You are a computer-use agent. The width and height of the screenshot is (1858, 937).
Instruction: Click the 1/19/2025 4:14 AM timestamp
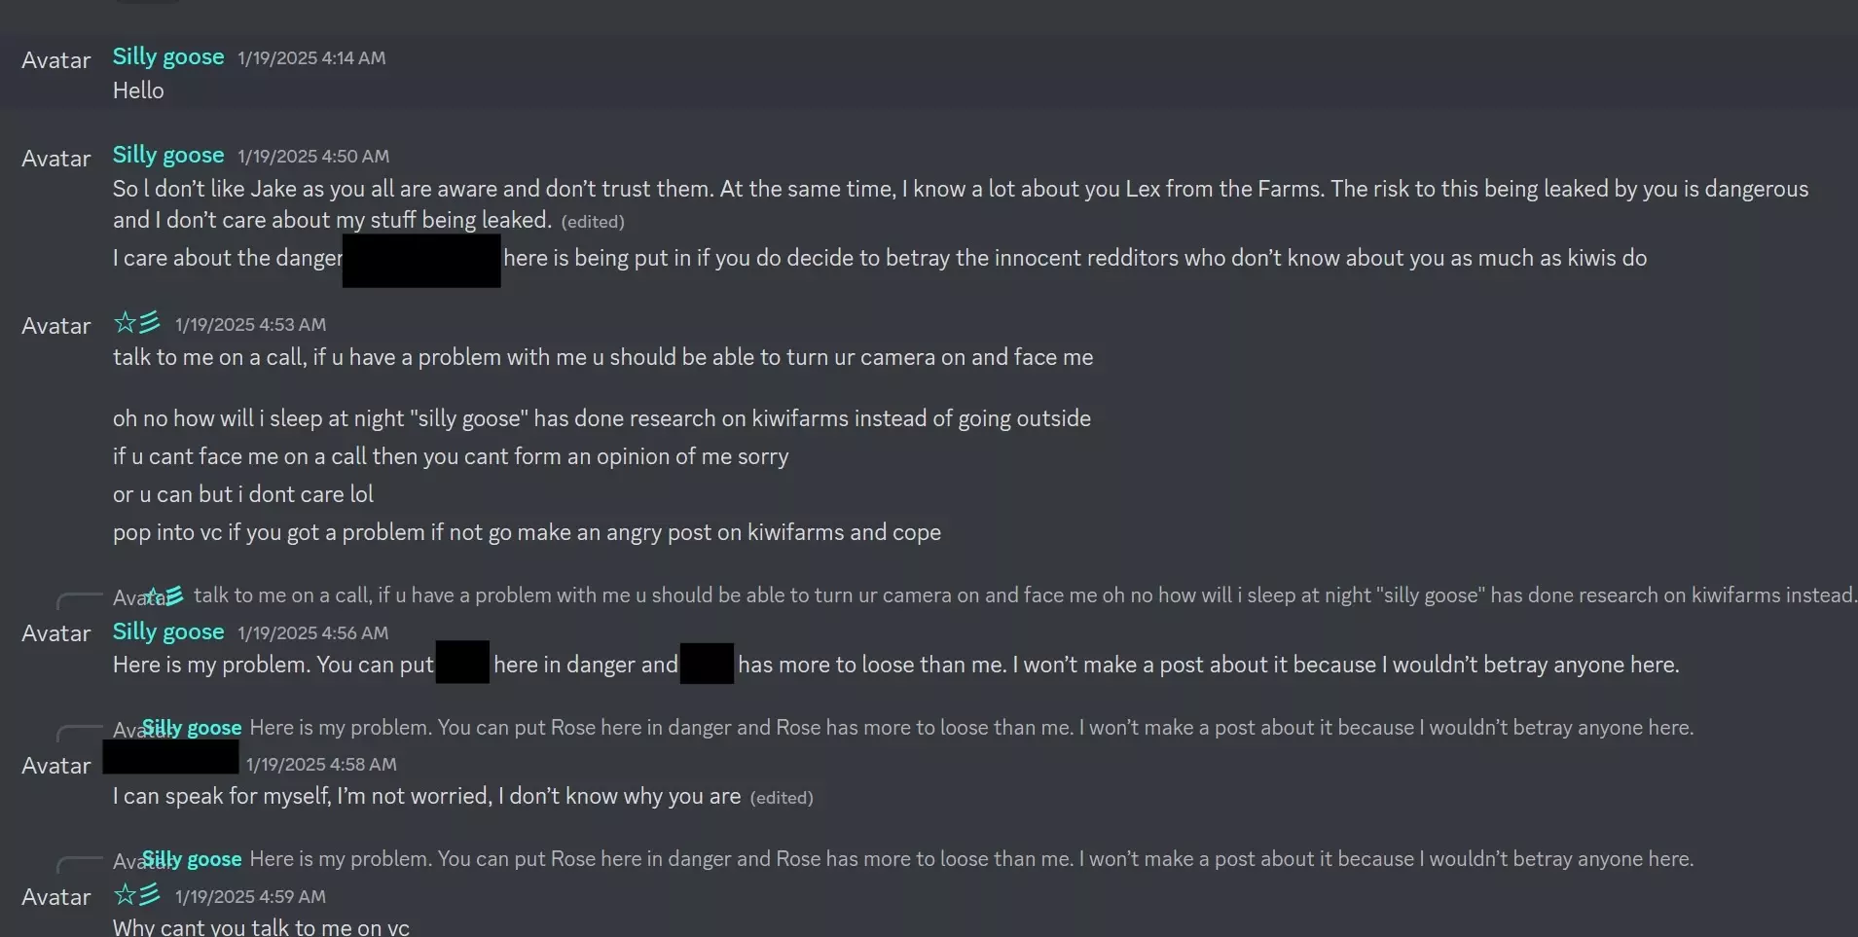pyautogui.click(x=311, y=58)
